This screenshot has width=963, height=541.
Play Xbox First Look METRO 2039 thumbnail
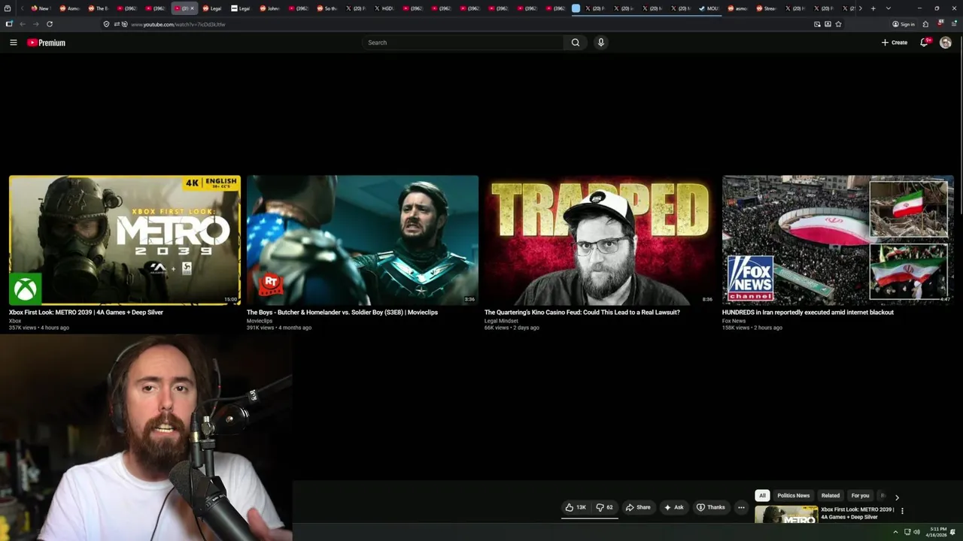125,240
